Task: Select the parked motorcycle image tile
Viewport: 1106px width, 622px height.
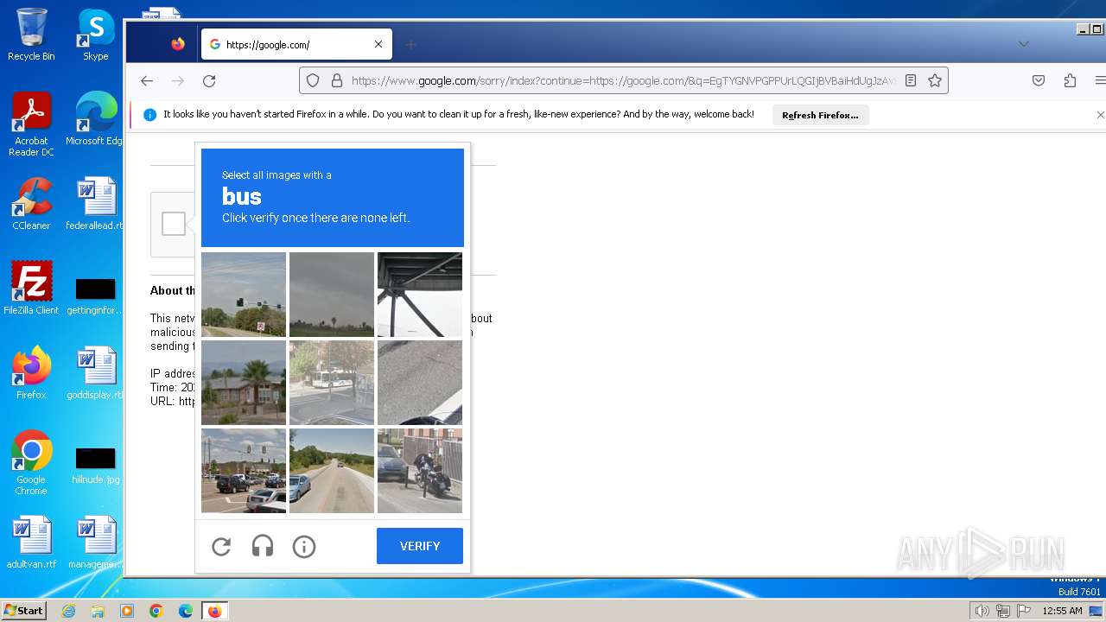Action: 420,471
